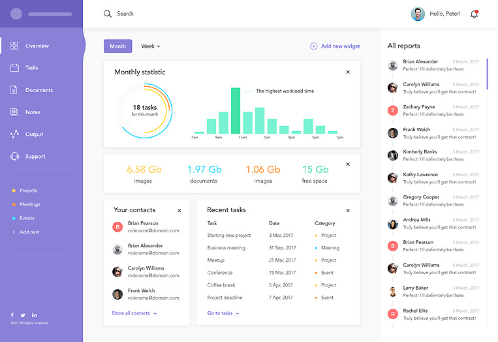498x342 pixels.
Task: Click Add new widget
Action: pos(335,46)
